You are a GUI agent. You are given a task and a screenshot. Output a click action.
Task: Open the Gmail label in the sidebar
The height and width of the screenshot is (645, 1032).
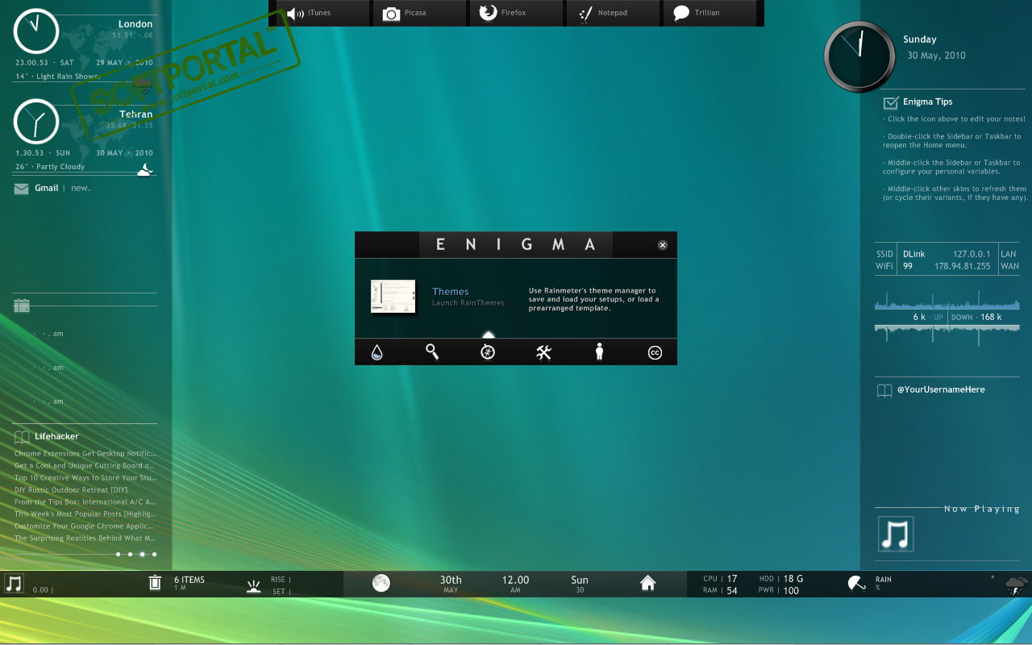[46, 188]
